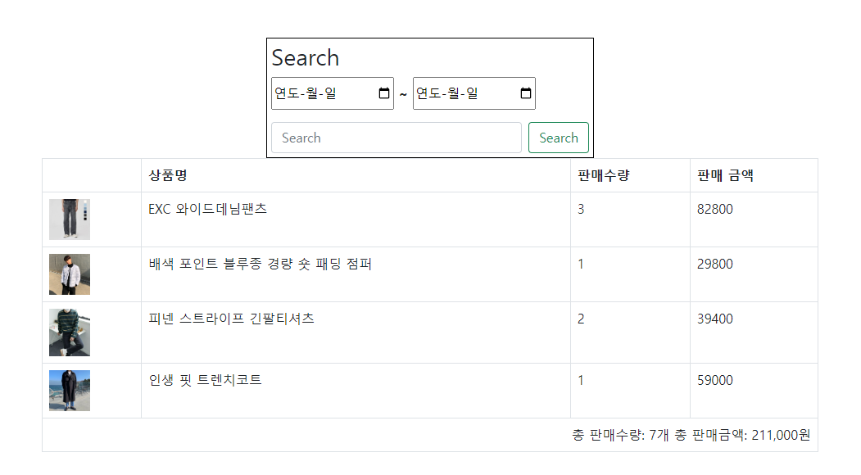The image size is (861, 475).
Task: Click the Search text input field
Action: coord(396,137)
